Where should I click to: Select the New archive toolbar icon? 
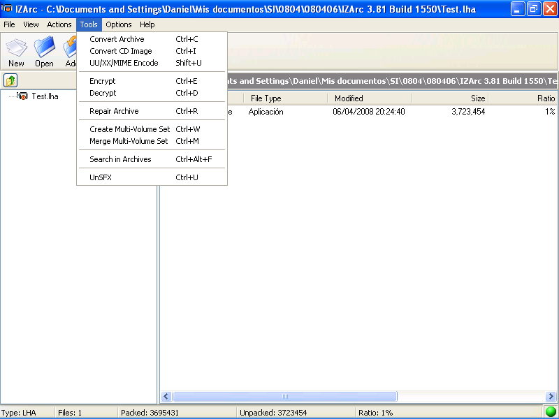click(x=15, y=49)
